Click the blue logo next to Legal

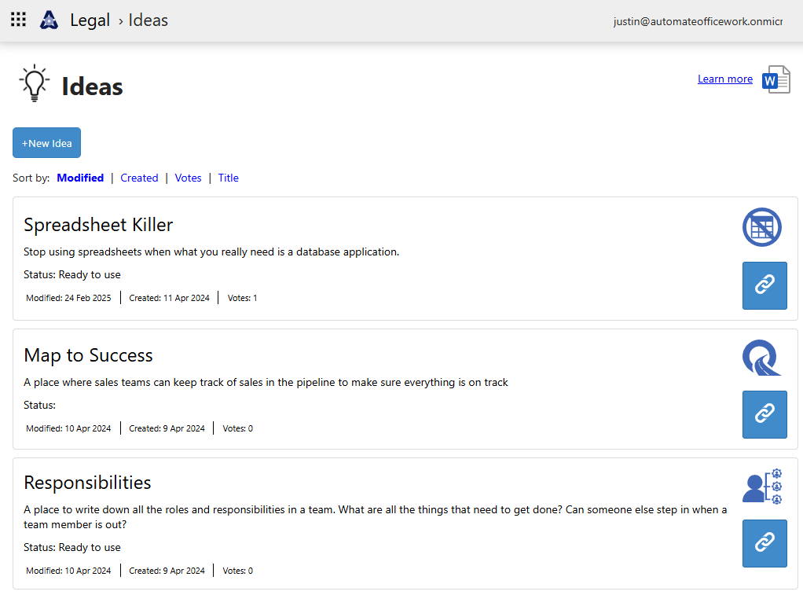(x=49, y=20)
